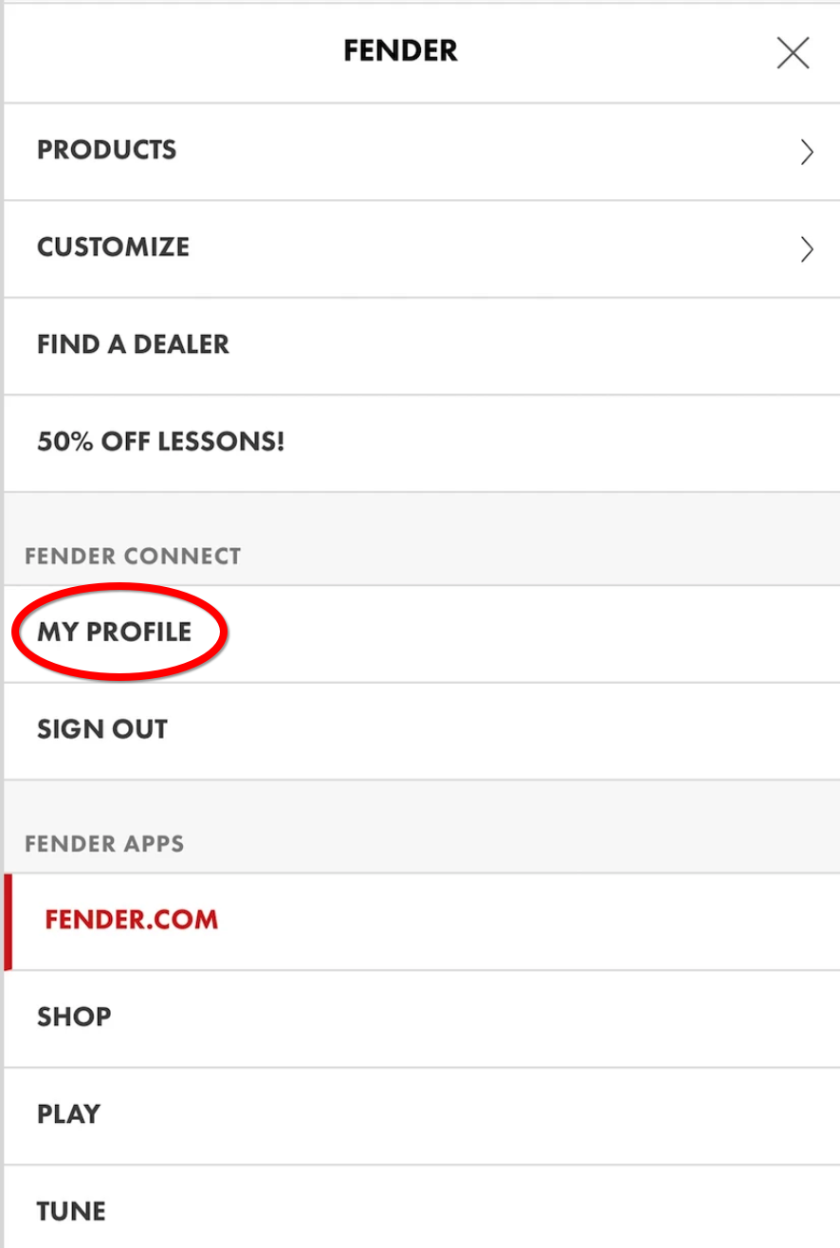
Task: Open the 50% Off Lessons offer
Action: click(161, 442)
